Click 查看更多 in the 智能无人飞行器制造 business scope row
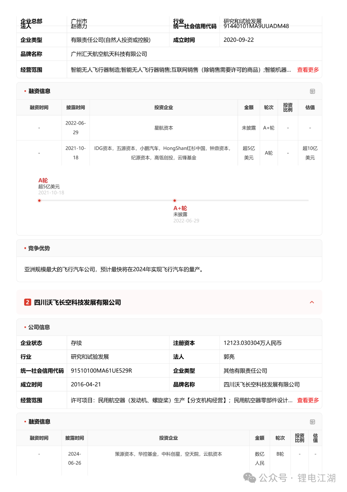Viewport: 347px width, 492px height. (x=308, y=70)
